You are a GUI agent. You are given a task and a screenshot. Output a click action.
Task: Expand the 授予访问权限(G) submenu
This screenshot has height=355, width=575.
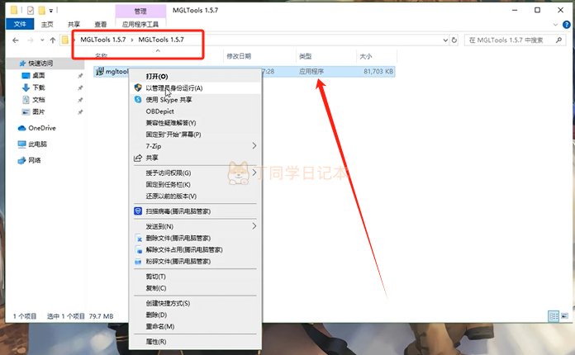click(x=196, y=173)
